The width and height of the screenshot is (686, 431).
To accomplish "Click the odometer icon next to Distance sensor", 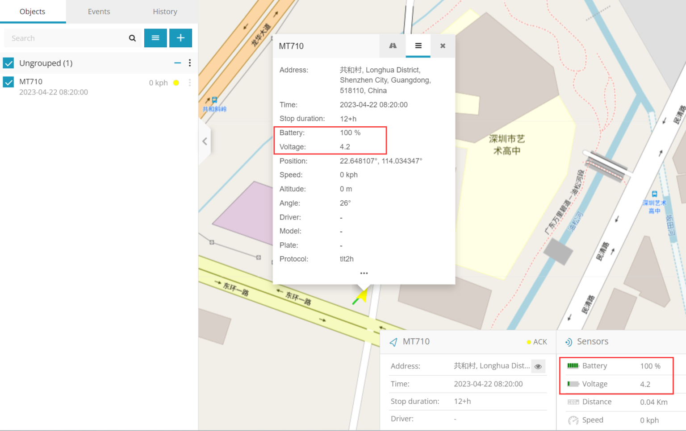I will pyautogui.click(x=573, y=402).
